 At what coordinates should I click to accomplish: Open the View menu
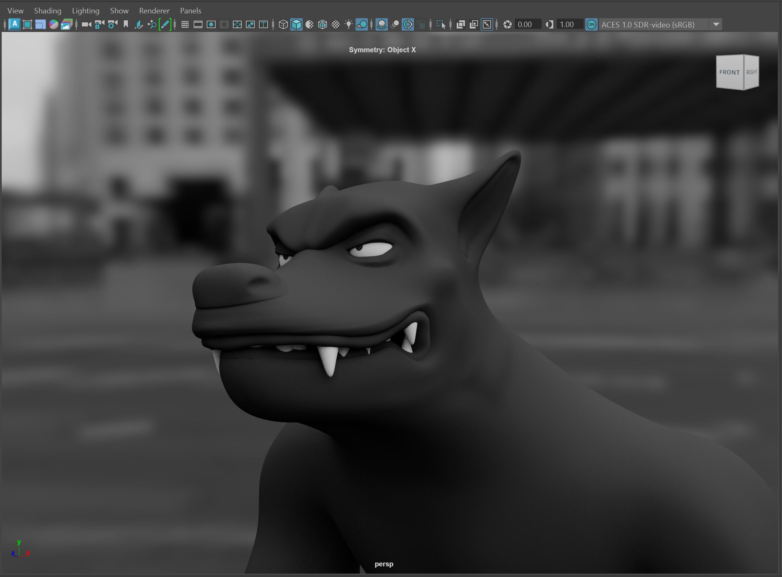pyautogui.click(x=14, y=10)
